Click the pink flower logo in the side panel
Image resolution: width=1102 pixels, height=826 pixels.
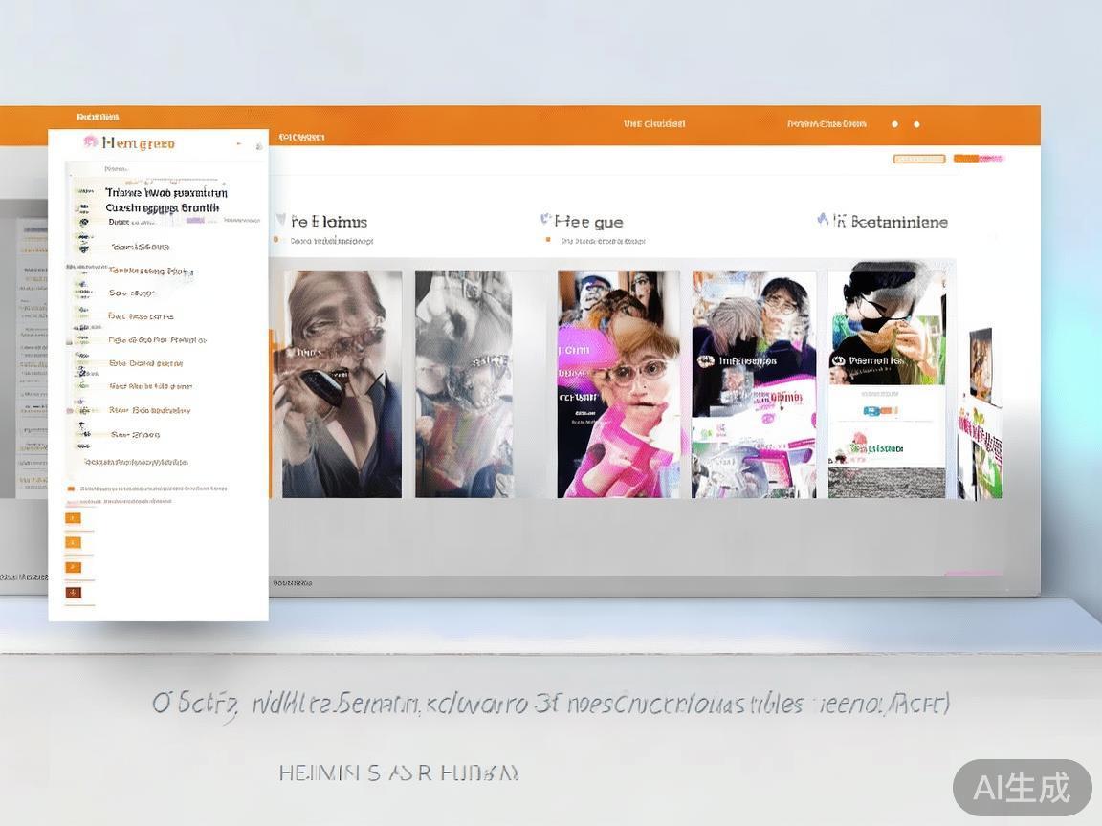[90, 142]
